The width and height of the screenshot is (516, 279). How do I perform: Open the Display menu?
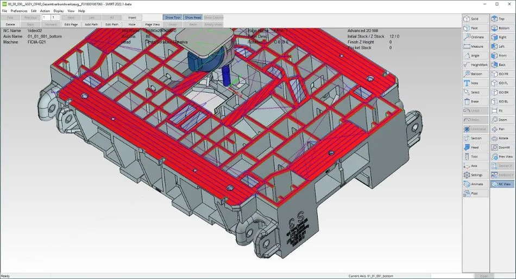tap(58, 11)
